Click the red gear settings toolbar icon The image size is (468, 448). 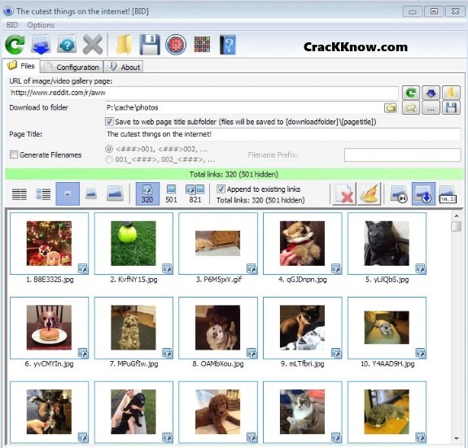176,45
